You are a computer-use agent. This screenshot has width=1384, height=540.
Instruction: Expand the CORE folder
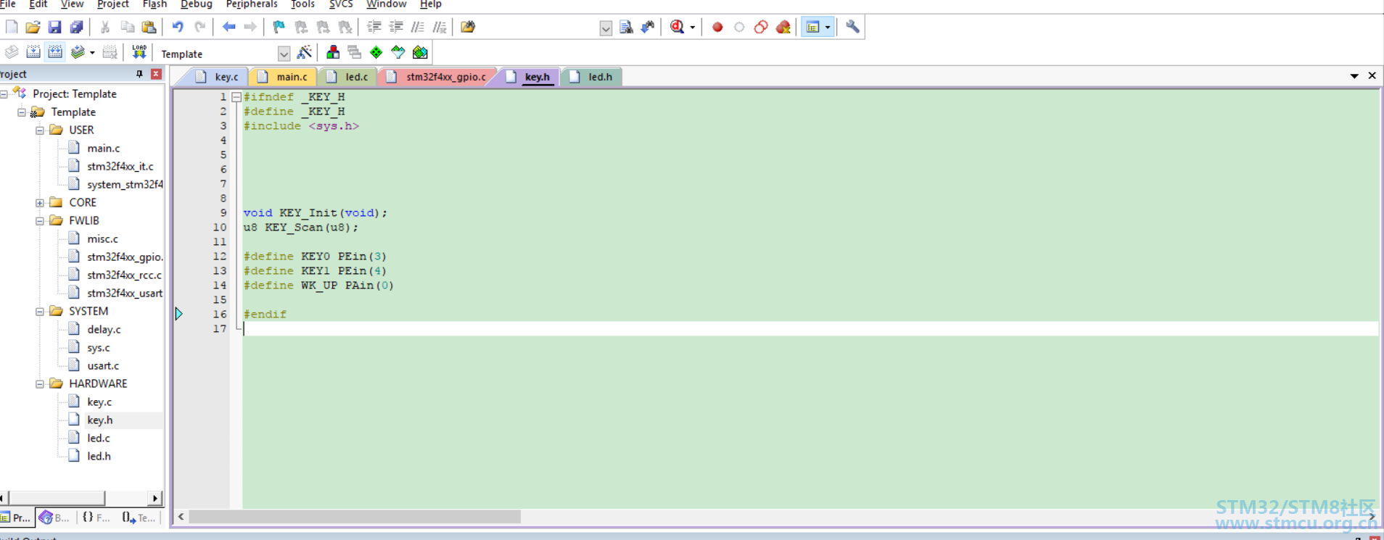coord(40,203)
